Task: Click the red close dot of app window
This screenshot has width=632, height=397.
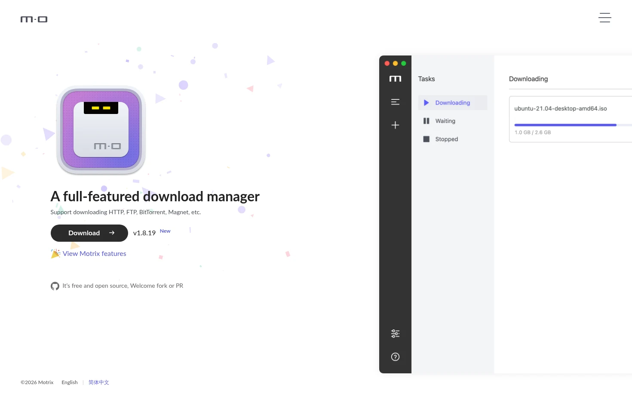Action: tap(387, 63)
